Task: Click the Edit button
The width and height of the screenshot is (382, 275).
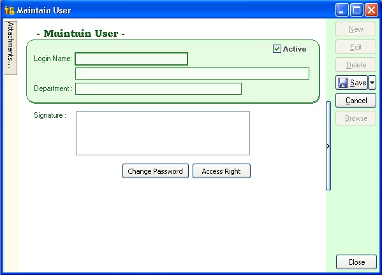Action: [356, 47]
